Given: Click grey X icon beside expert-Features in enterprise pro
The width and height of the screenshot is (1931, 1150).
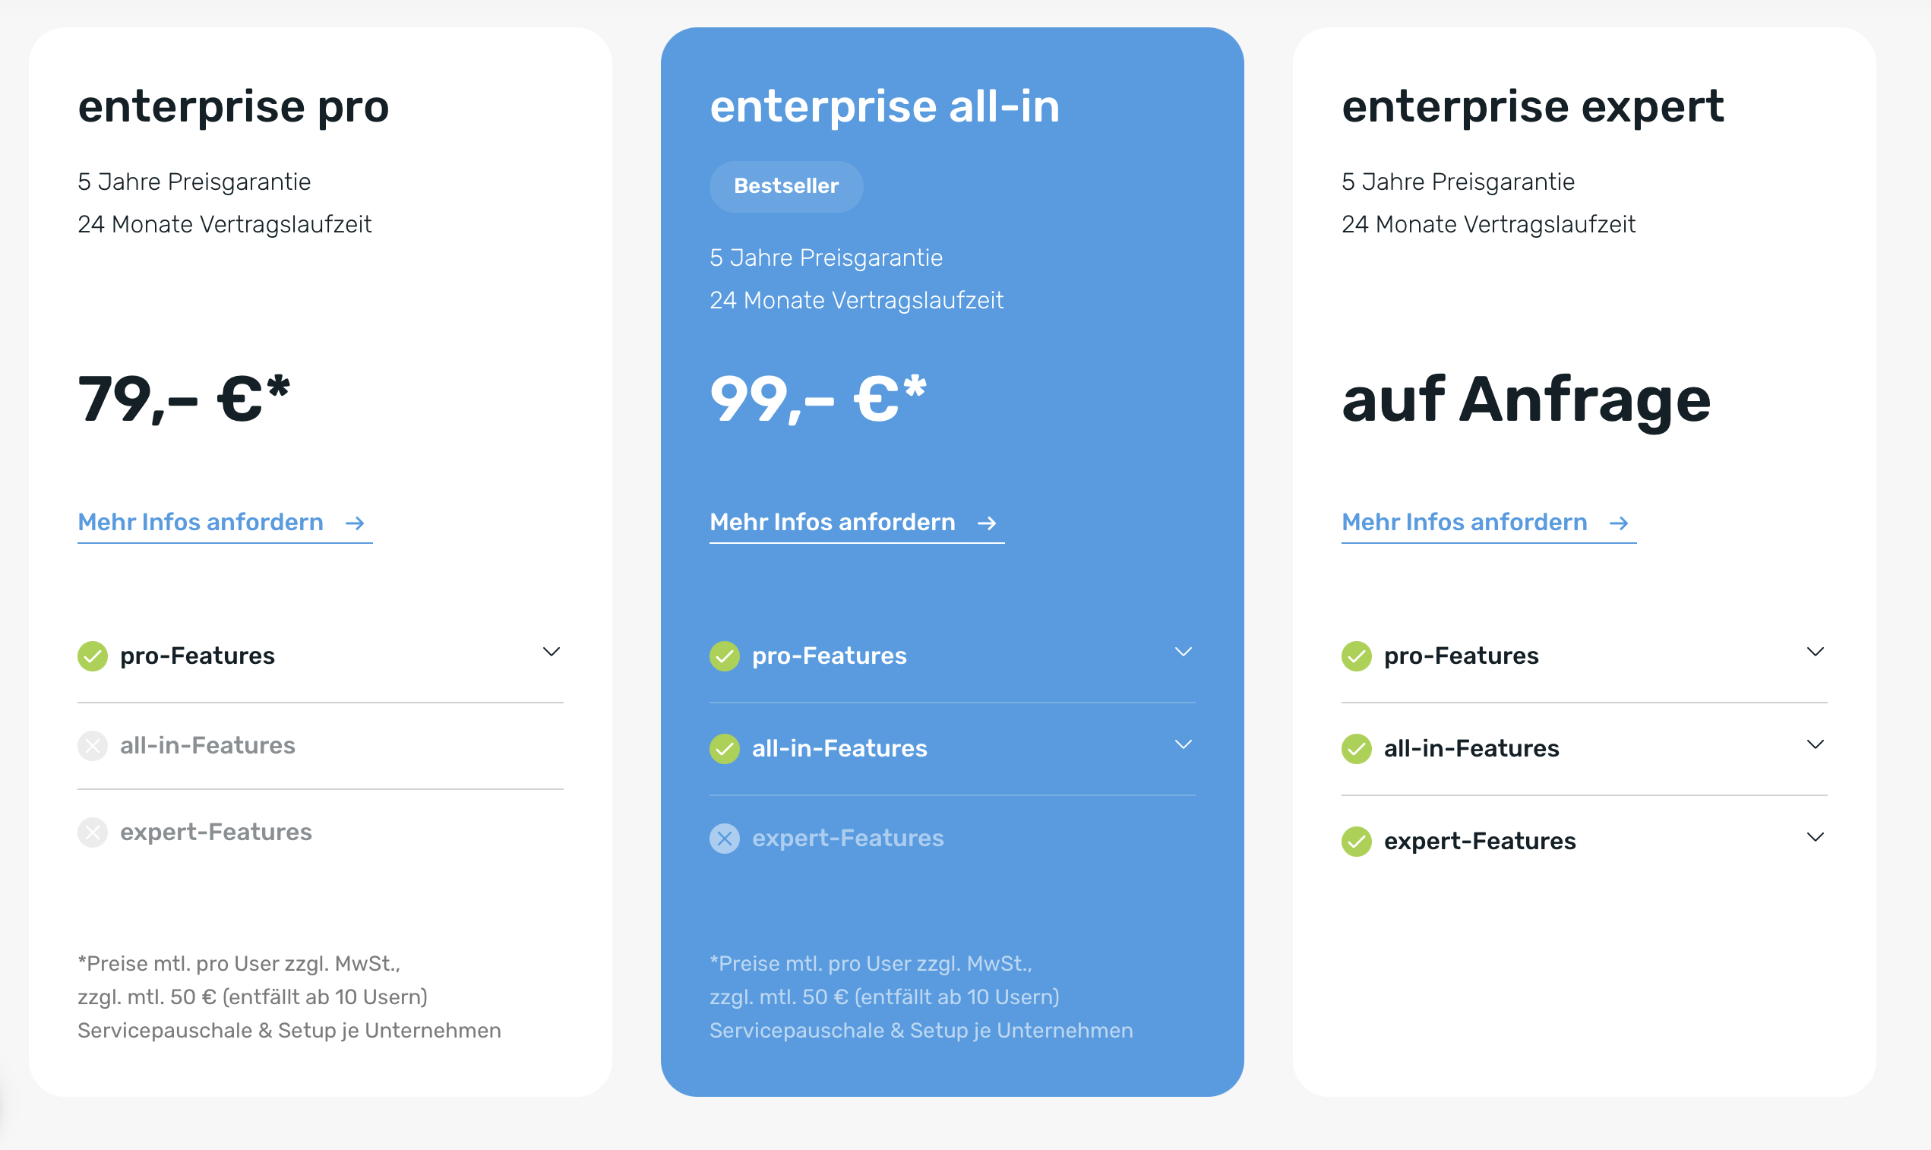Looking at the screenshot, I should [92, 832].
